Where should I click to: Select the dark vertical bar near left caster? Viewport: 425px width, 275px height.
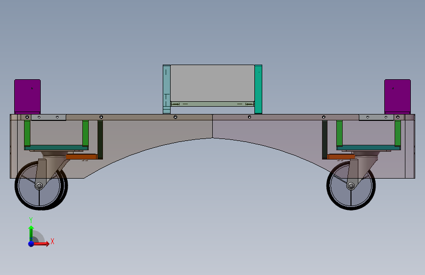point(100,139)
